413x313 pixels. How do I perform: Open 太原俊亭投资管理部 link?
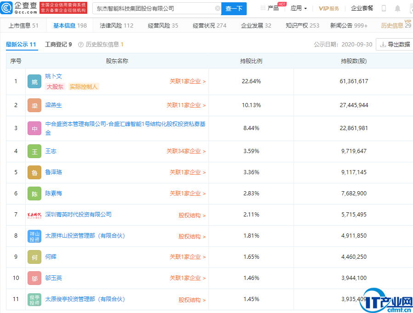[x=85, y=299]
